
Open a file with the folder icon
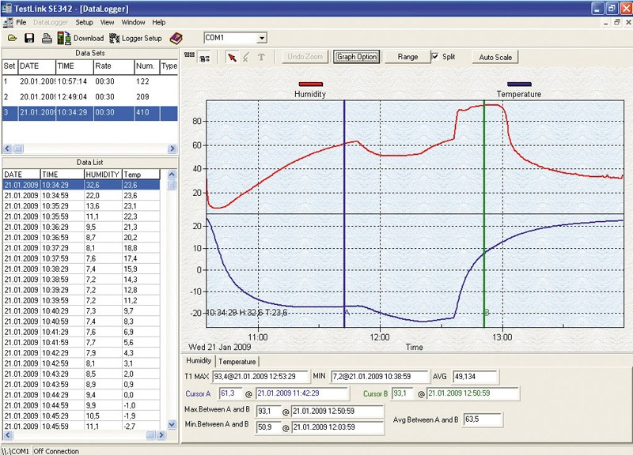[13, 38]
